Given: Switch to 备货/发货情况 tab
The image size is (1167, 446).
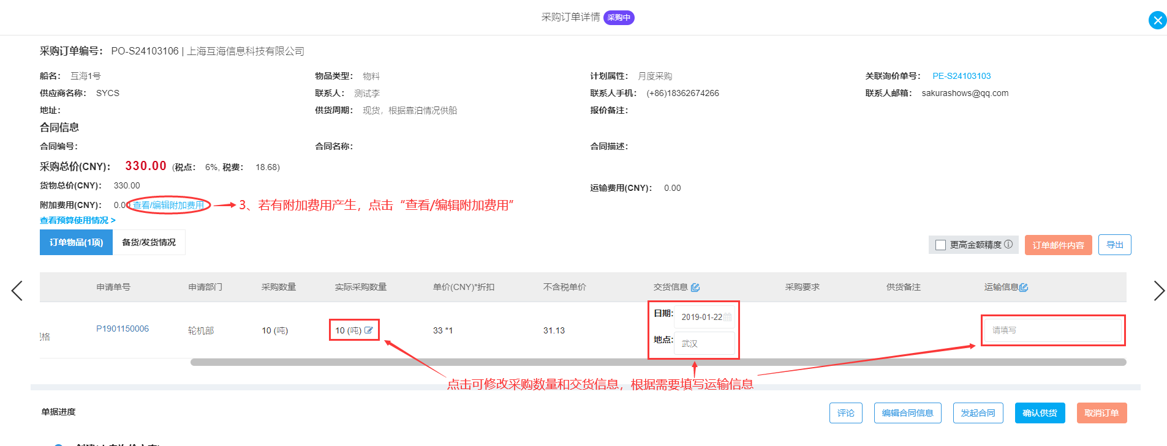Looking at the screenshot, I should (x=149, y=242).
